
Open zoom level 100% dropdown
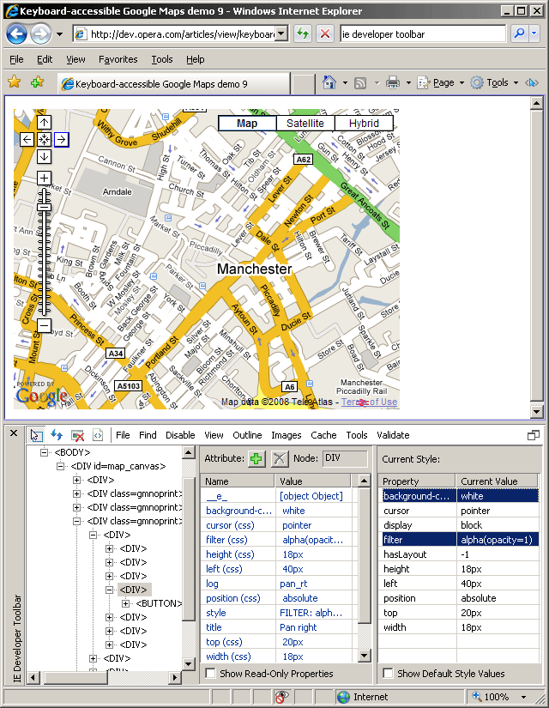(524, 697)
